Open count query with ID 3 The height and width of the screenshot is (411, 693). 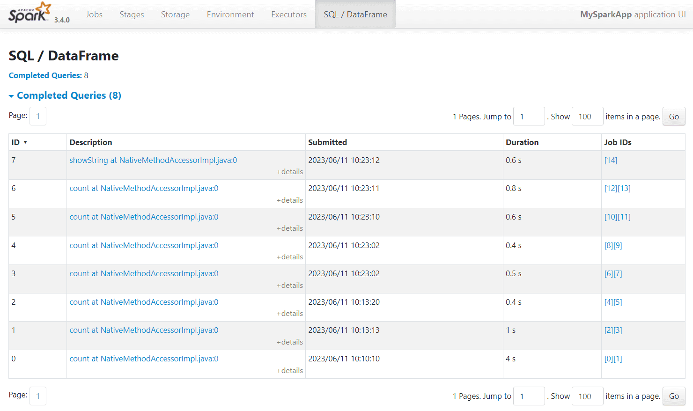[x=144, y=273]
